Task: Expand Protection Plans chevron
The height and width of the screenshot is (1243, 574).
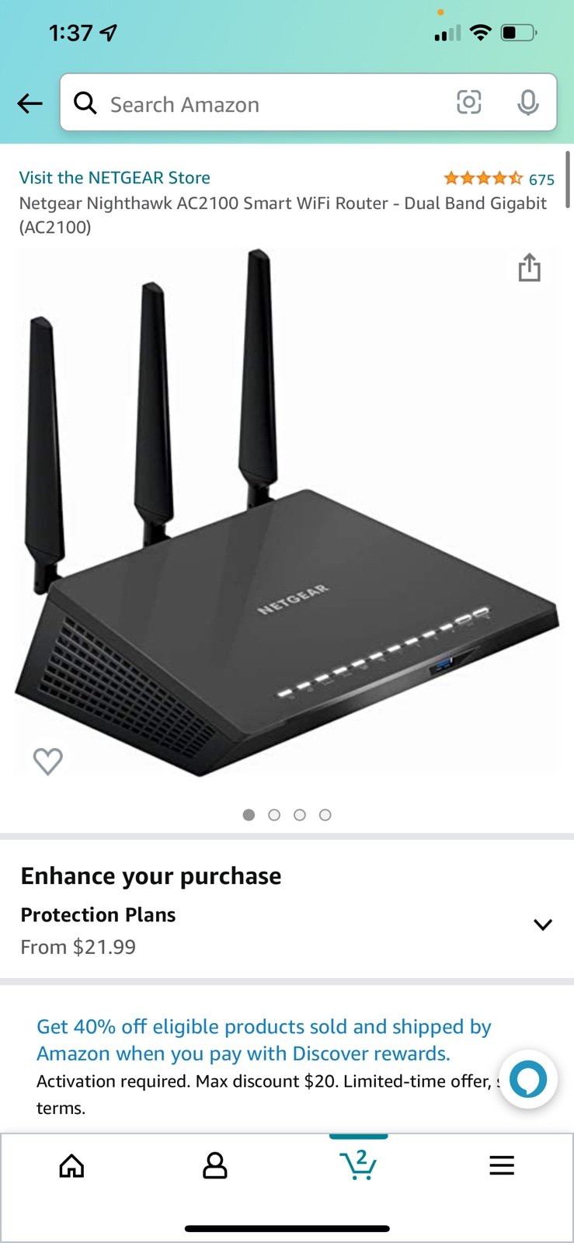Action: (543, 924)
